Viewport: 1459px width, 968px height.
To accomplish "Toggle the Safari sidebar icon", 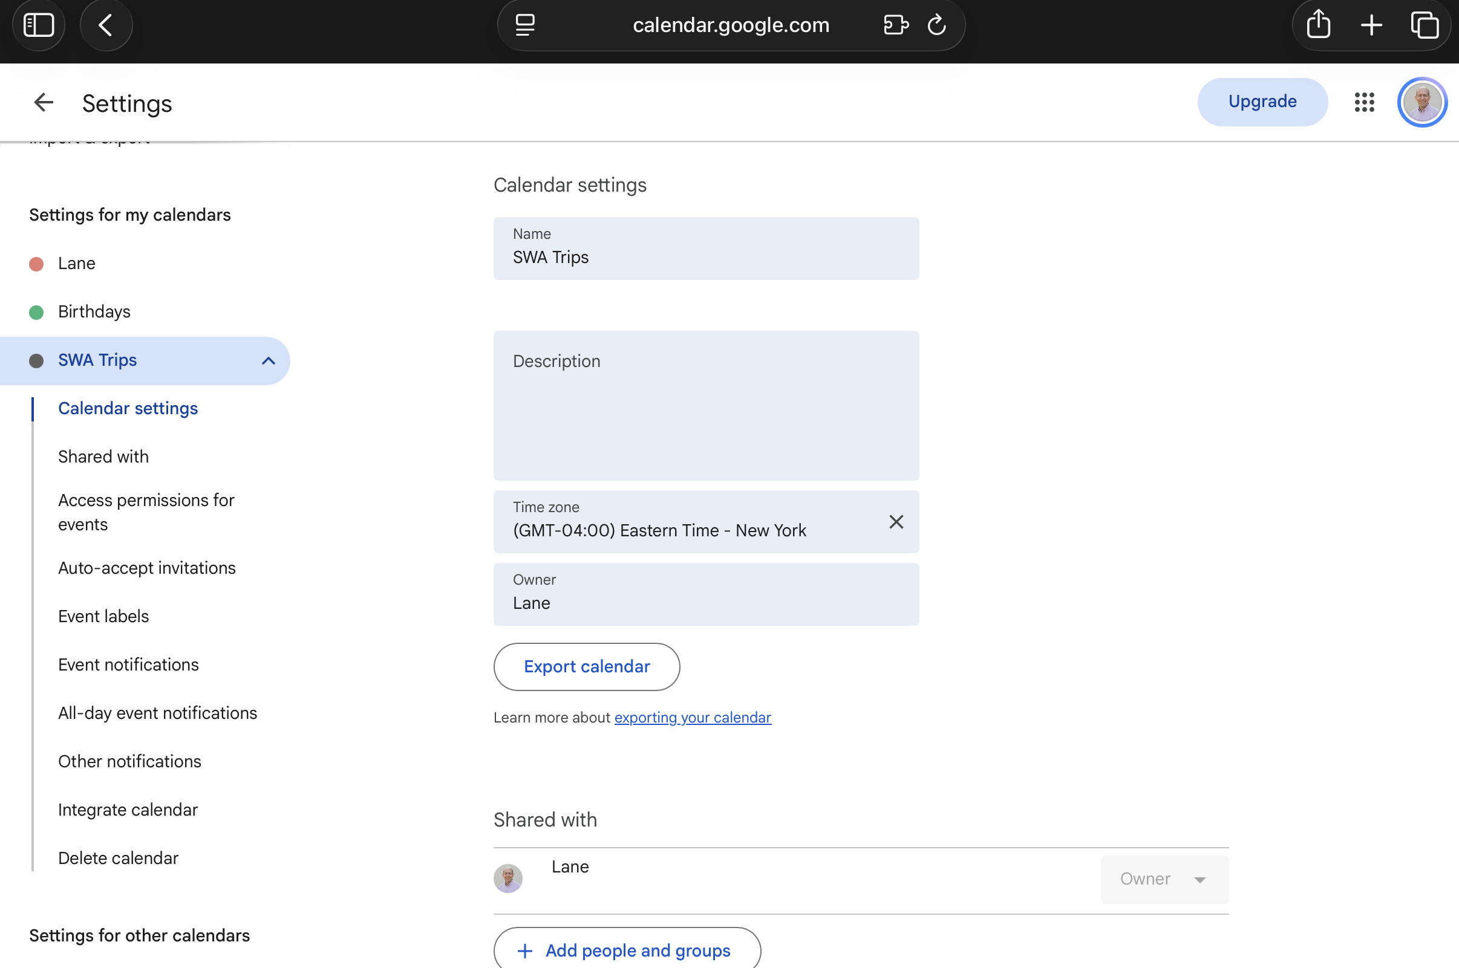I will click(x=38, y=25).
